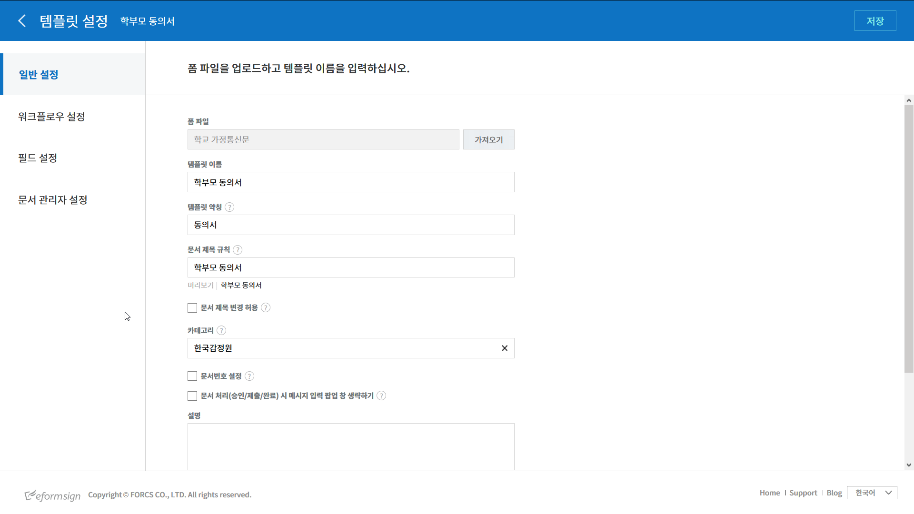Open help for 문서 제목 규칙
914x514 pixels.
click(x=238, y=250)
